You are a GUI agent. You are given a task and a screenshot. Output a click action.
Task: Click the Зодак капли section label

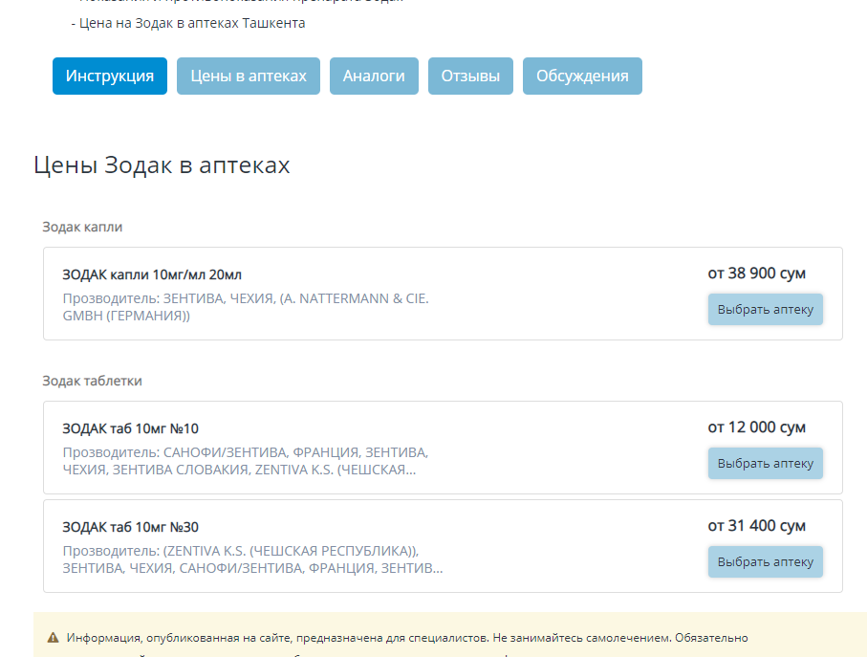click(x=82, y=227)
